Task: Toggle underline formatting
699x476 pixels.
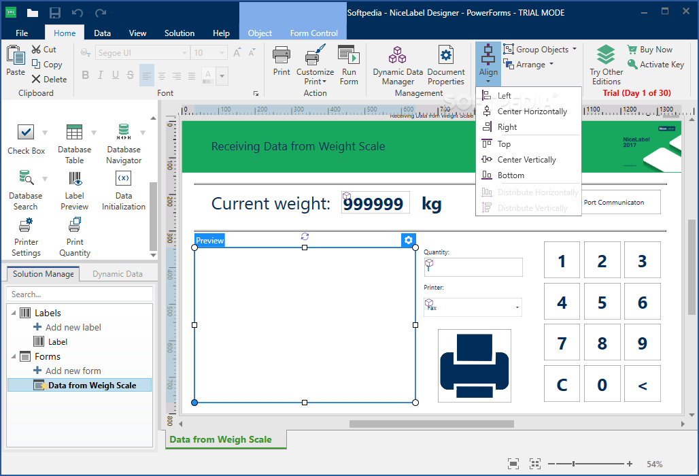Action: [115, 75]
